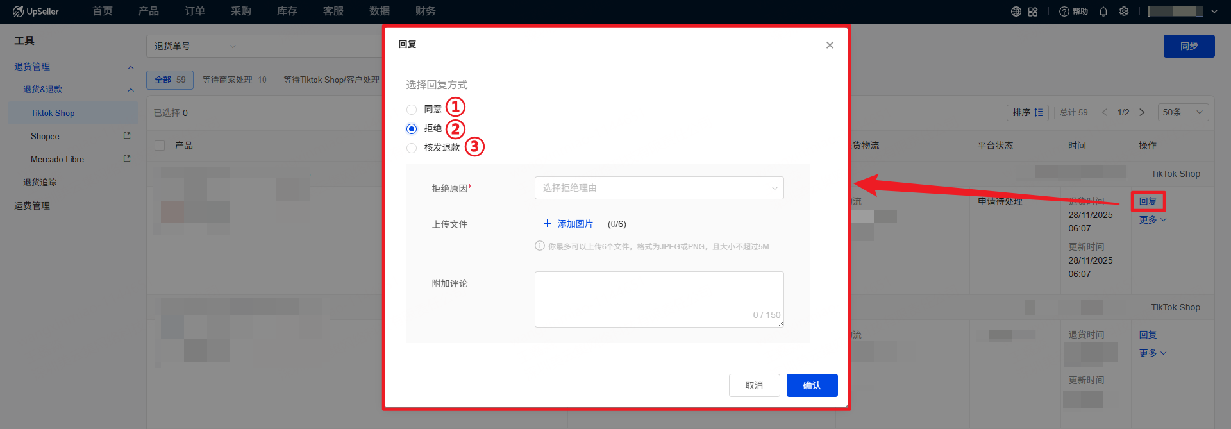The width and height of the screenshot is (1231, 429).
Task: Open settings gear icon in top bar
Action: pos(1123,12)
